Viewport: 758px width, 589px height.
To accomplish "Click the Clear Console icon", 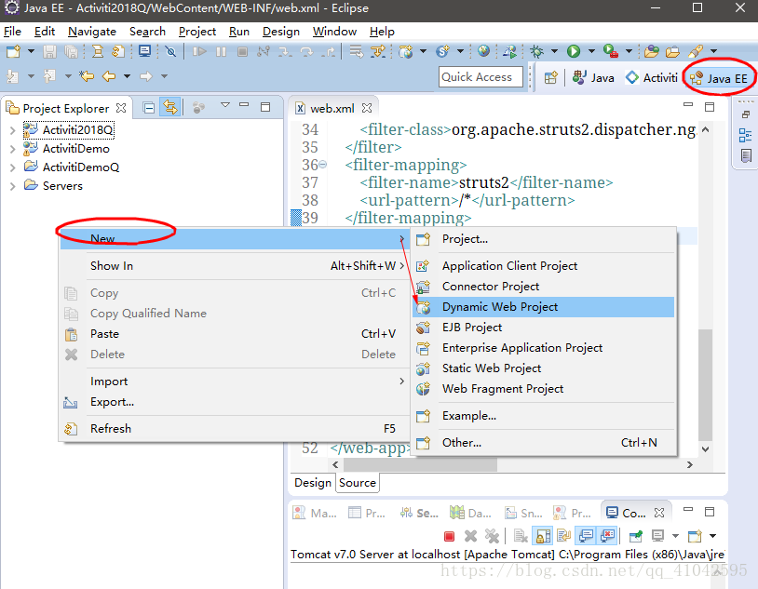I will [521, 536].
